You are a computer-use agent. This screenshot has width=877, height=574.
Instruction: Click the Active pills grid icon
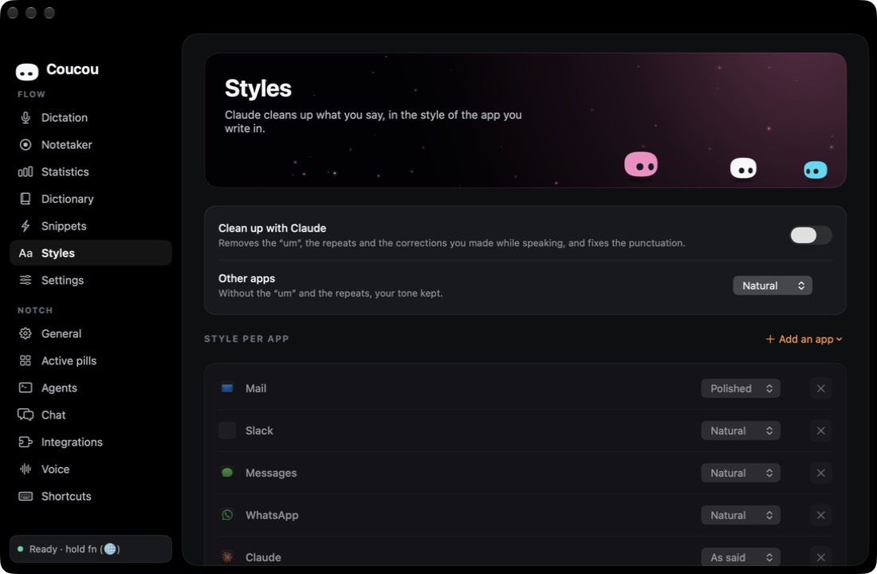point(26,361)
